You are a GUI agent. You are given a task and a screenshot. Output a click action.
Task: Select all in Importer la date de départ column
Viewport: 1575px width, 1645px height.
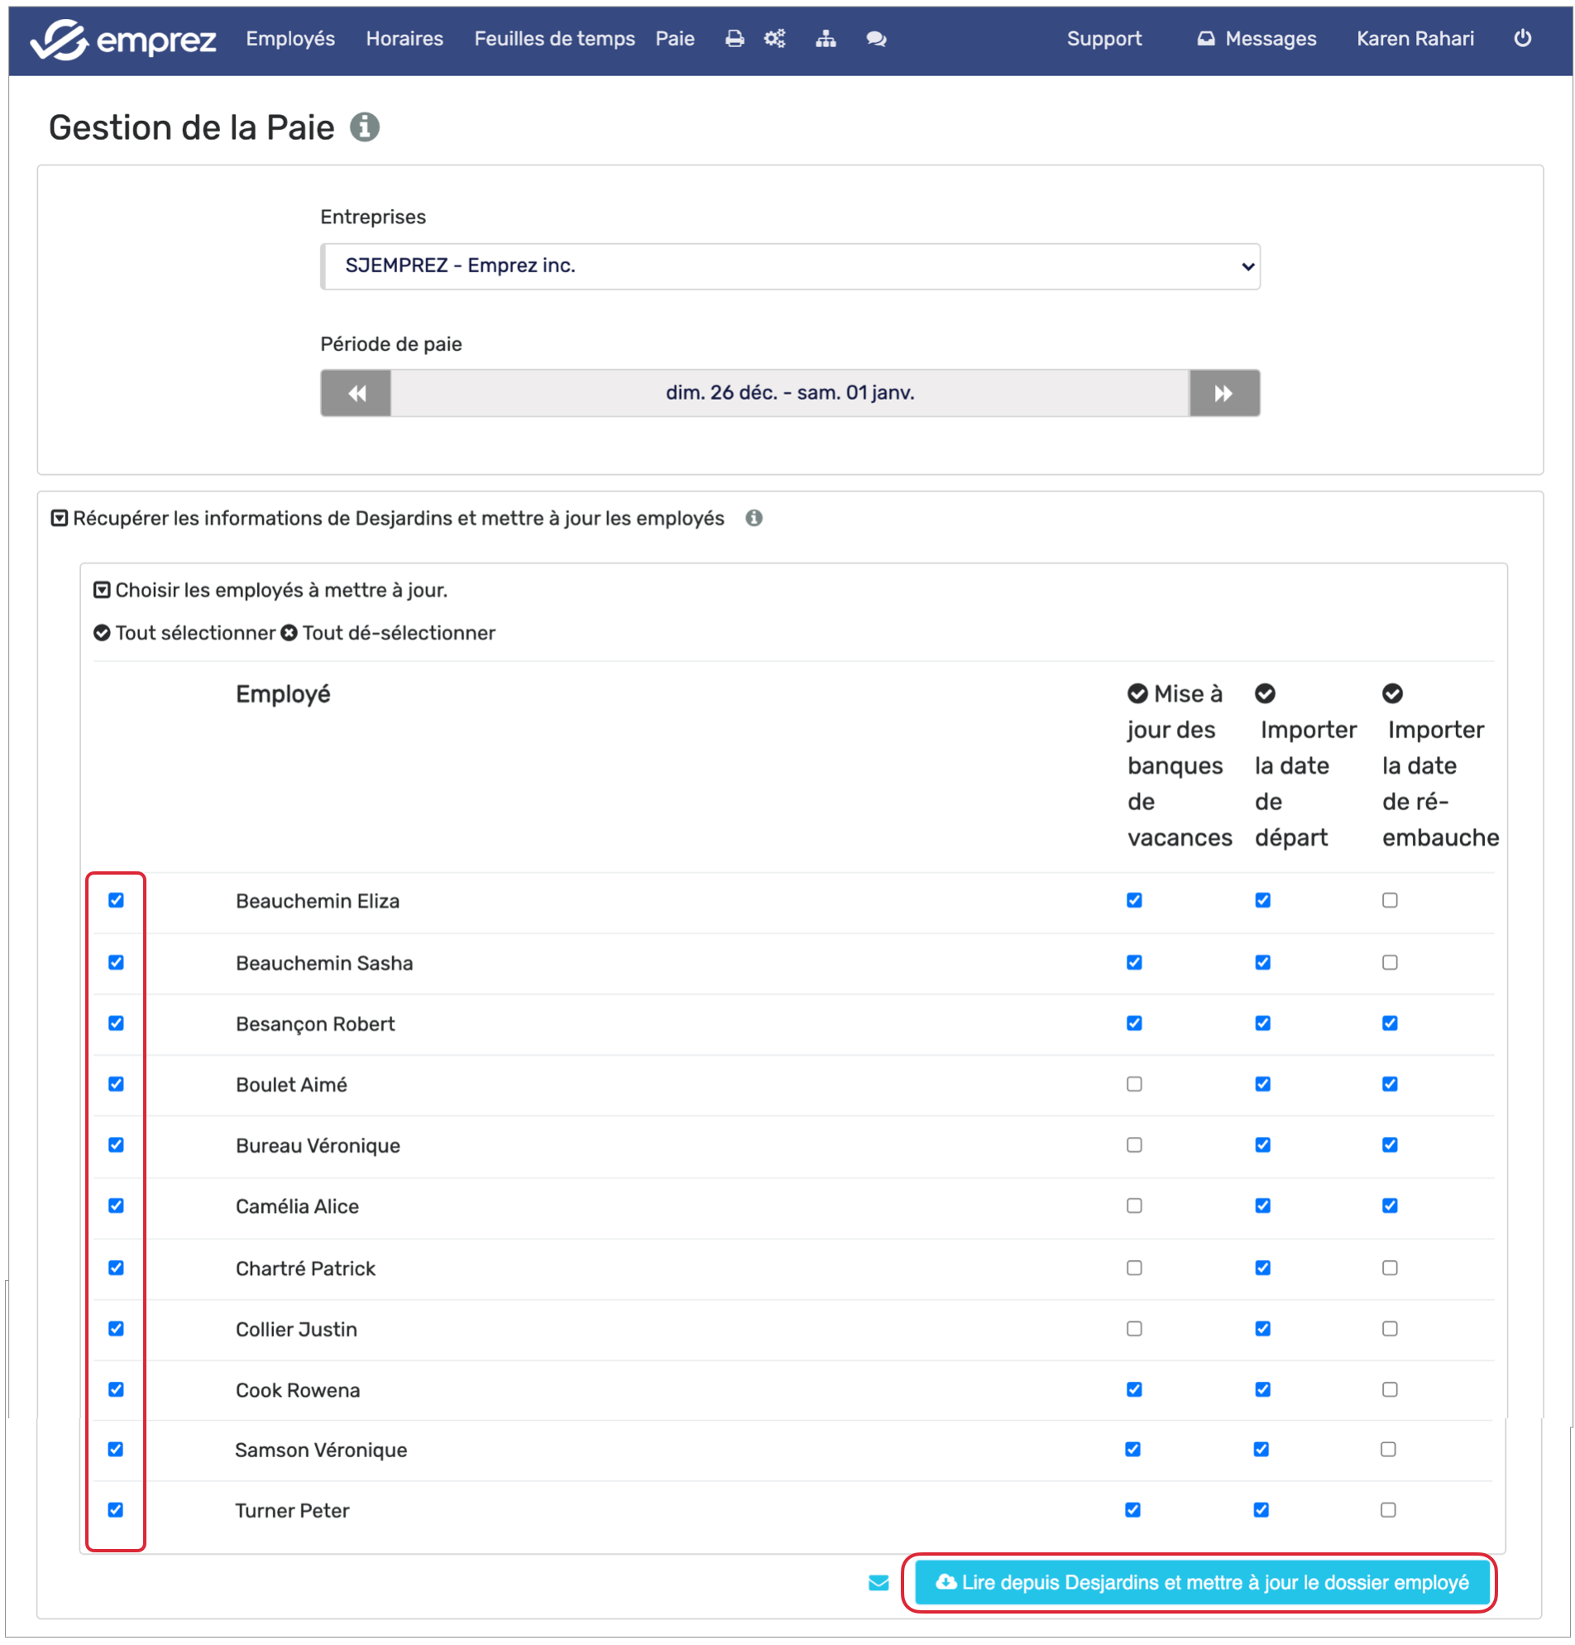click(x=1265, y=693)
